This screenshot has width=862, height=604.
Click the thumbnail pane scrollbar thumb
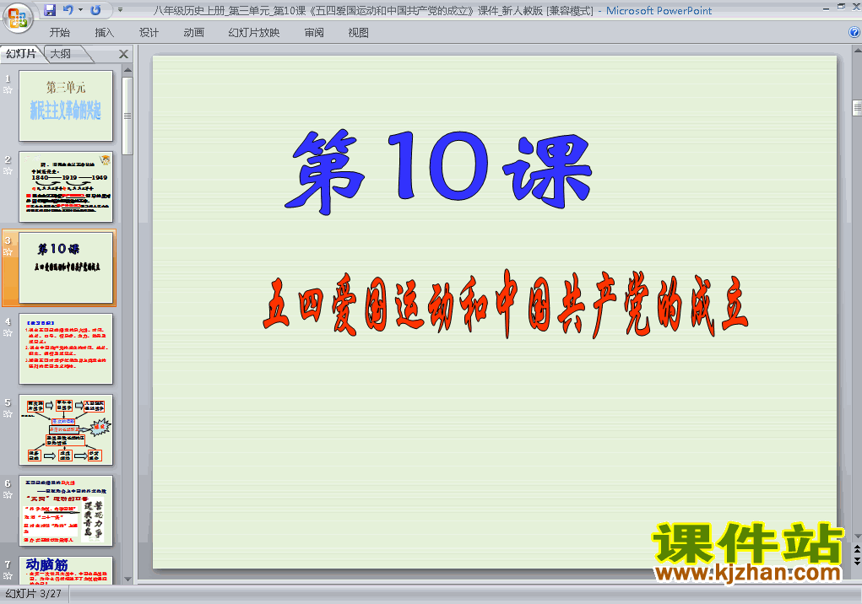[127, 116]
